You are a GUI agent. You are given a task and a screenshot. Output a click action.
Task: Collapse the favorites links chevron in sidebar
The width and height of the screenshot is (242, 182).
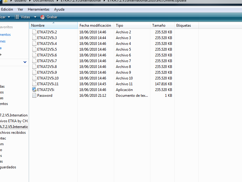[x=25, y=62]
